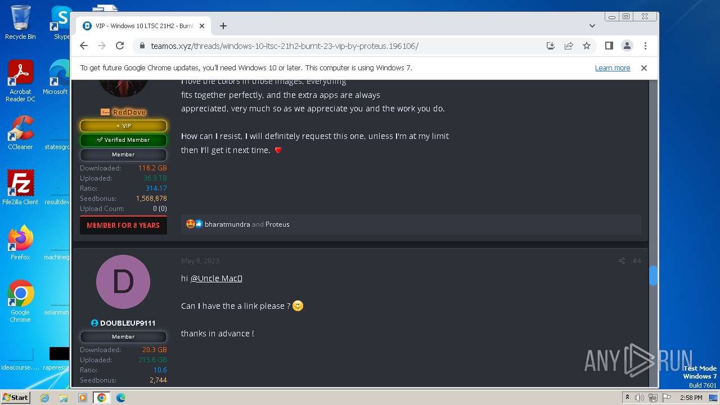Click the Verified Member badge
720x405 pixels.
click(x=123, y=140)
